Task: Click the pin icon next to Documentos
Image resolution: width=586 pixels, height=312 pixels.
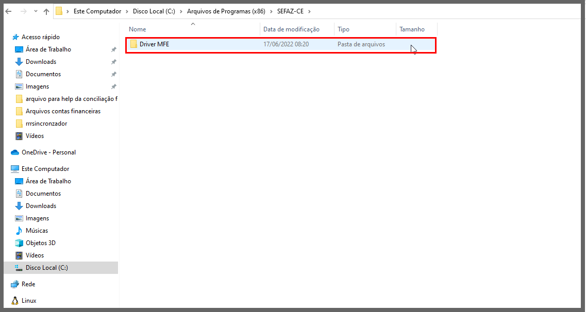Action: point(113,74)
